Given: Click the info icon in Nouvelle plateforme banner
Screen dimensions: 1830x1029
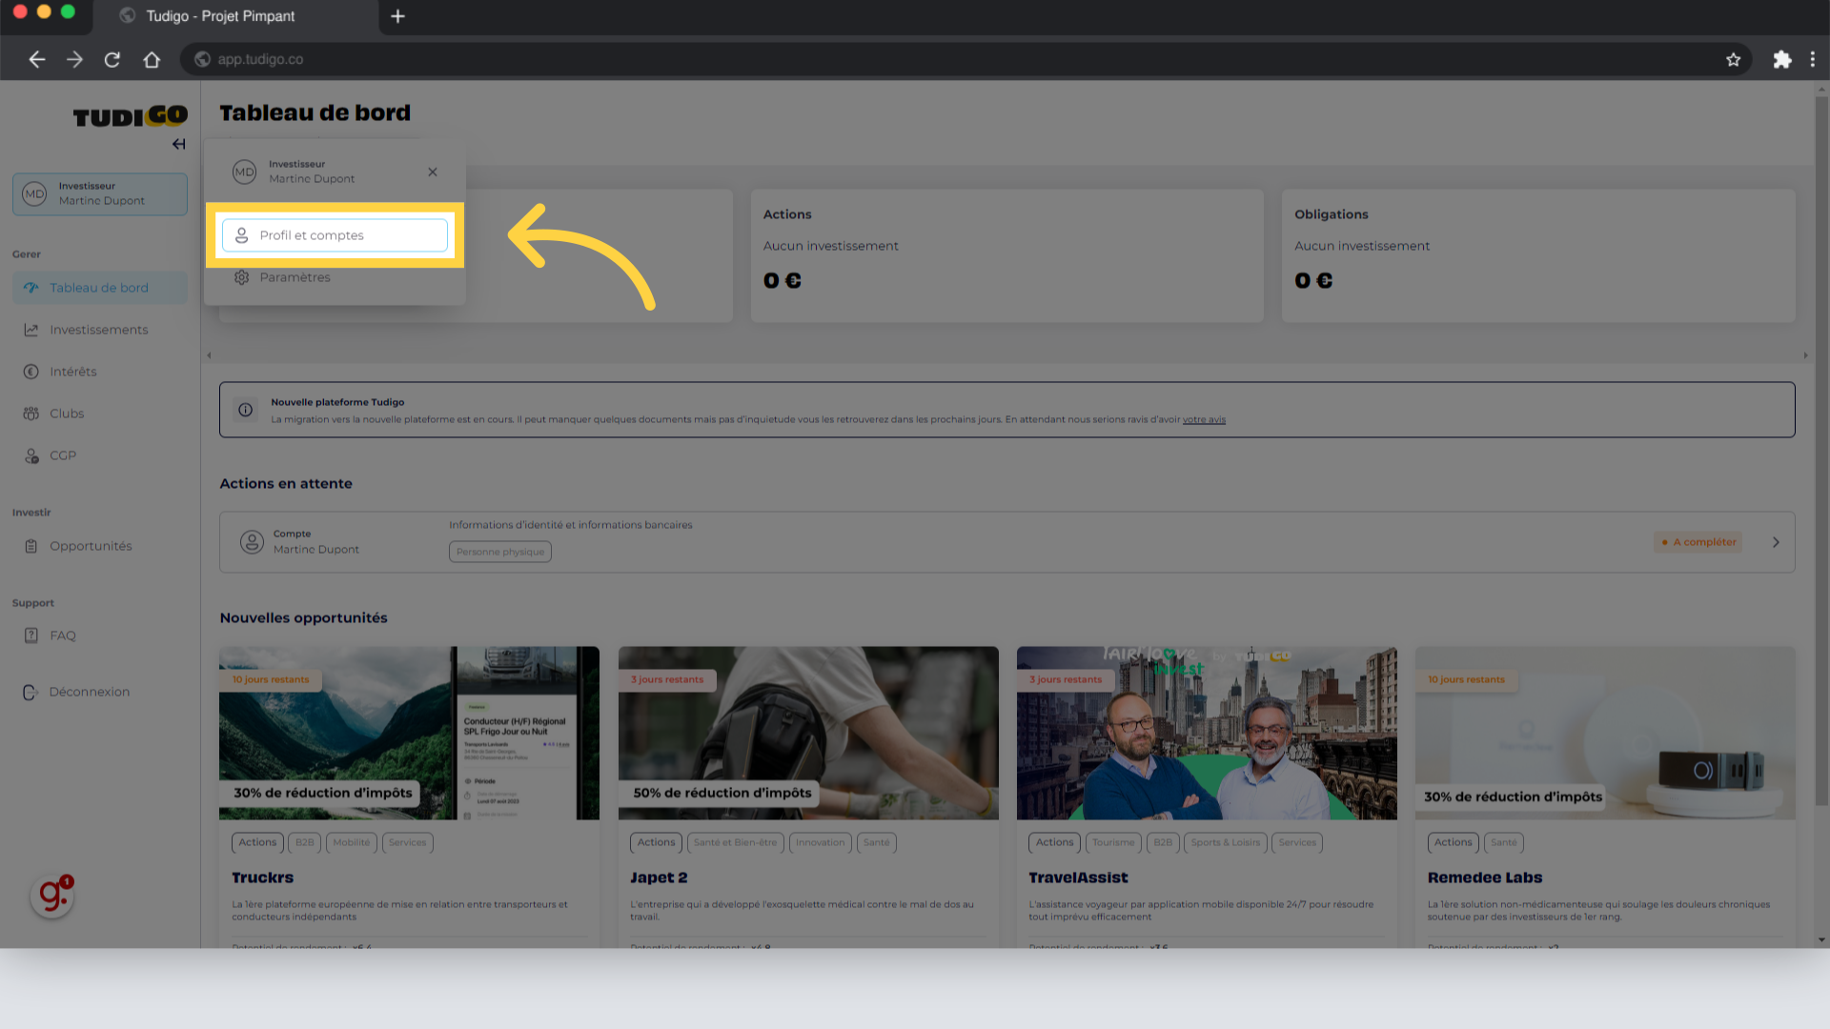Looking at the screenshot, I should coord(246,410).
